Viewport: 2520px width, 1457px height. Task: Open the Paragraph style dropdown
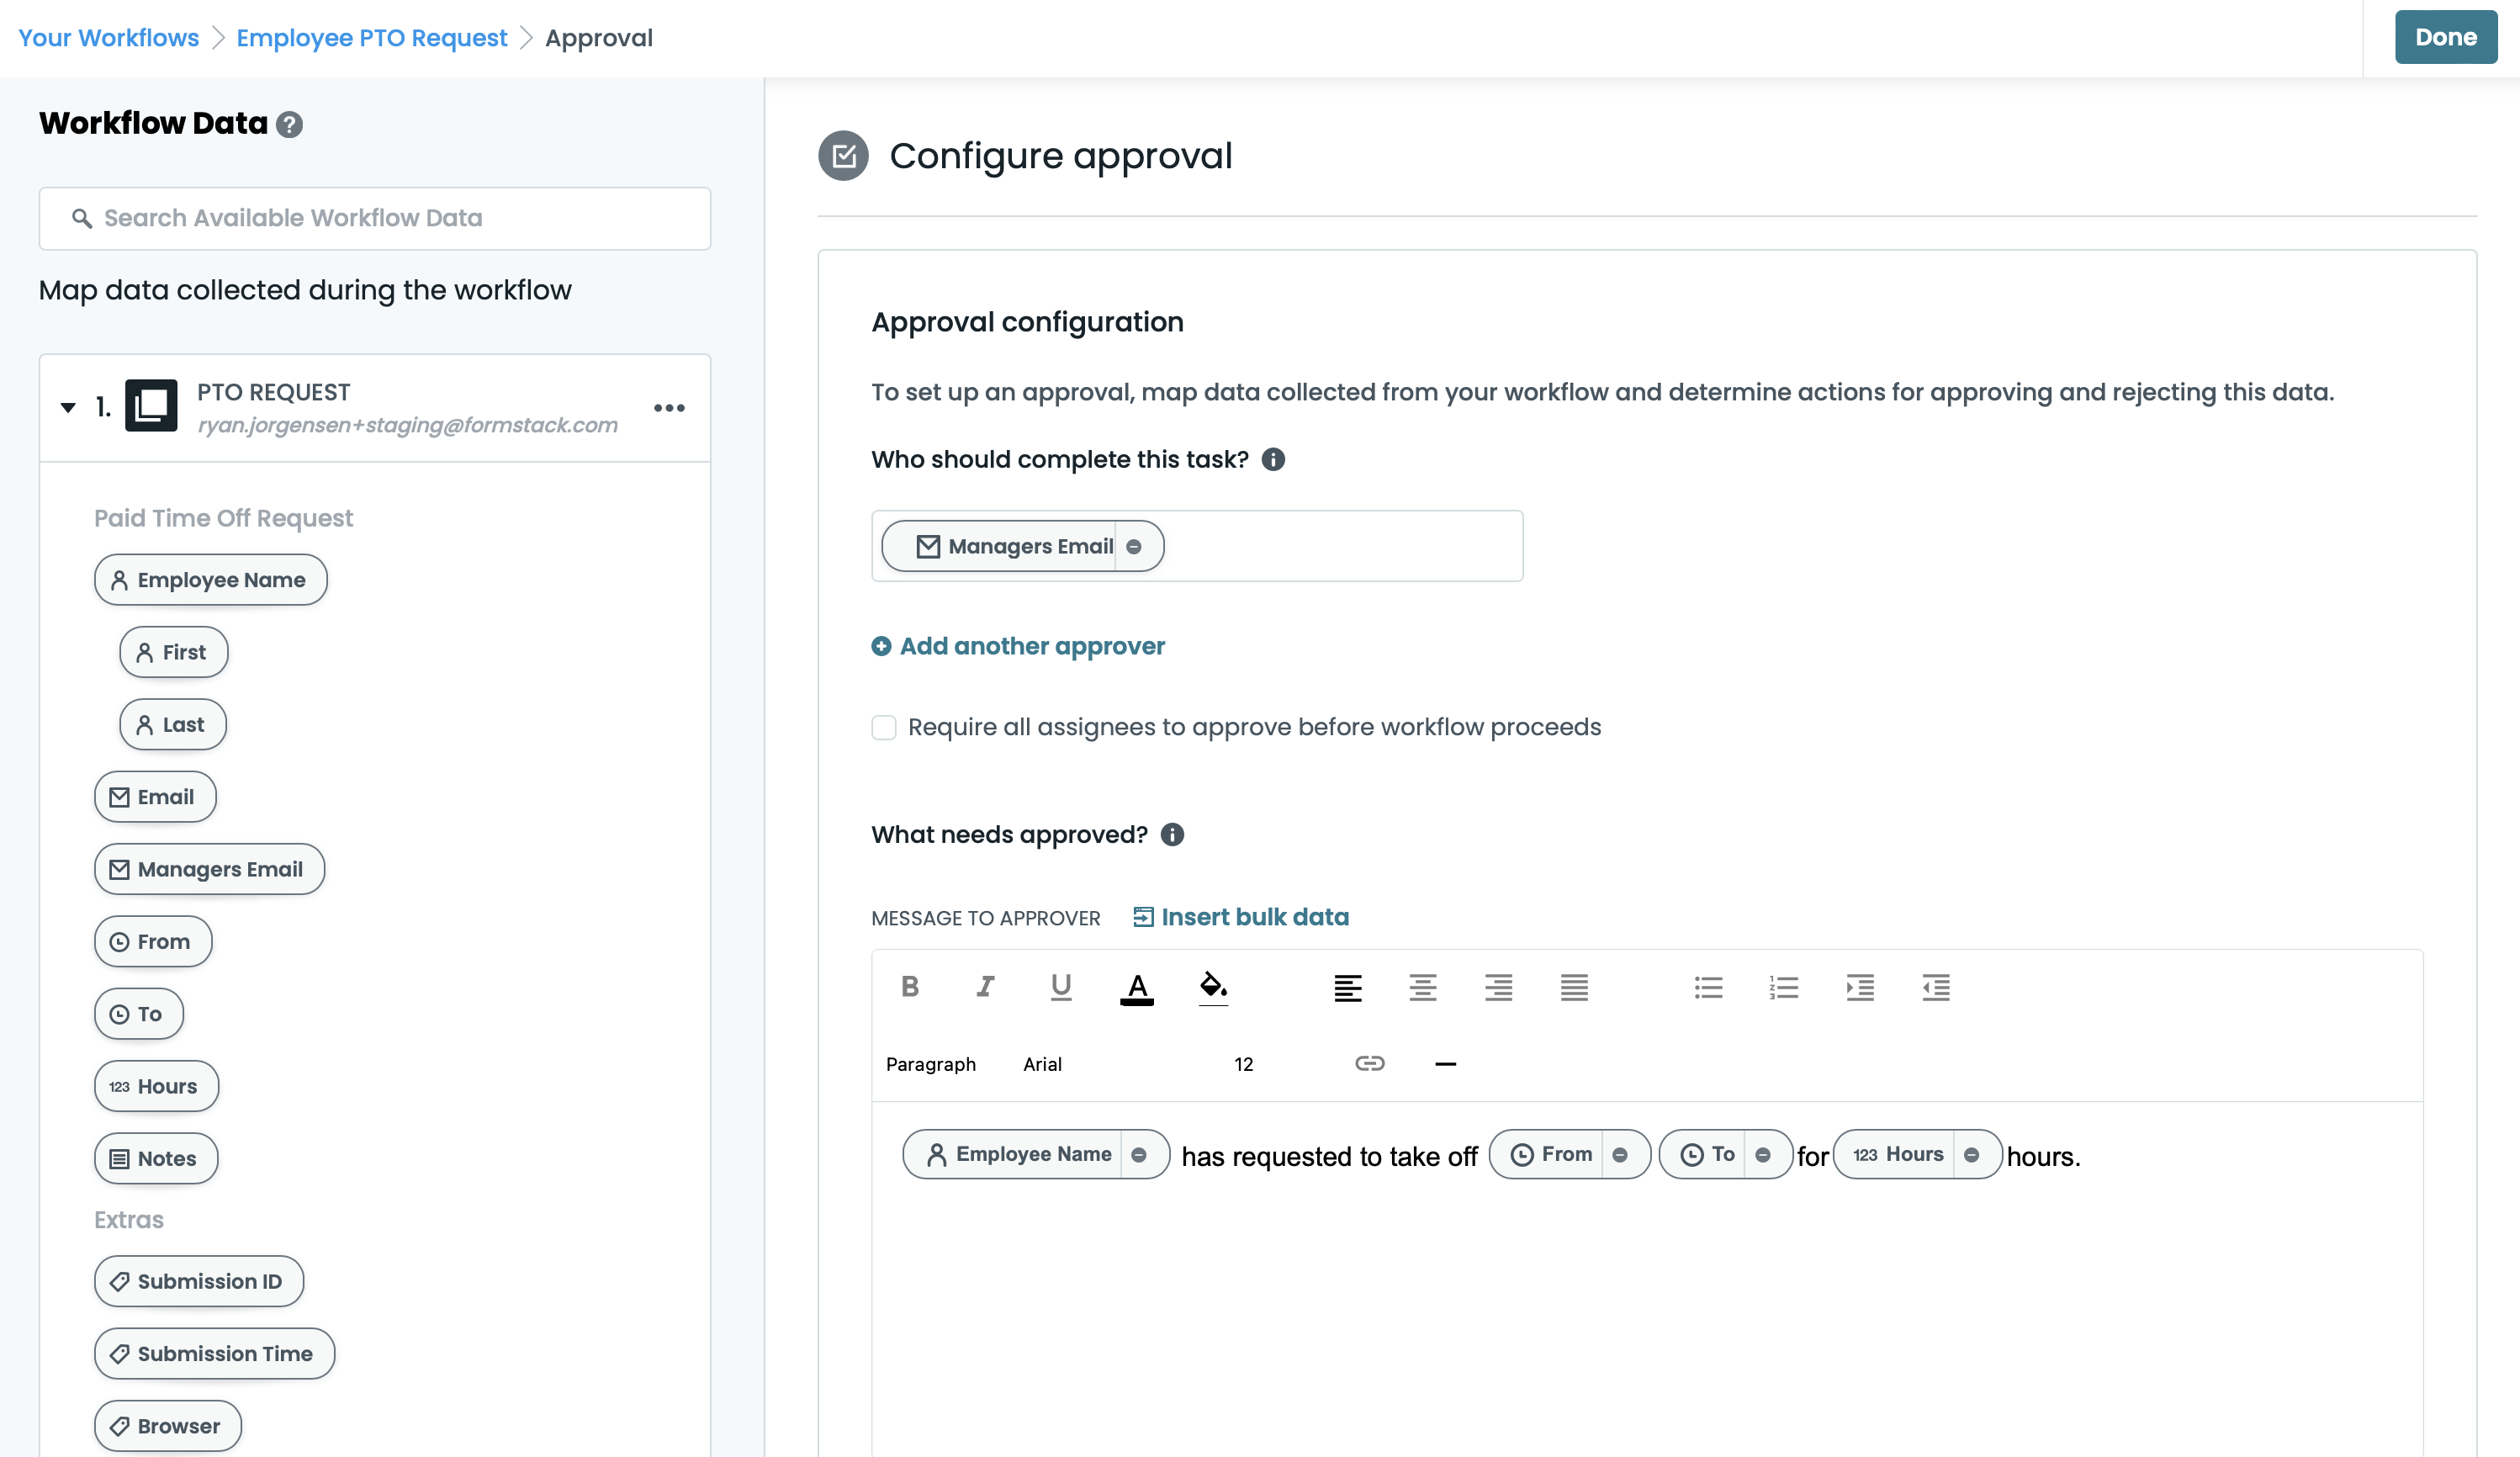point(930,1064)
